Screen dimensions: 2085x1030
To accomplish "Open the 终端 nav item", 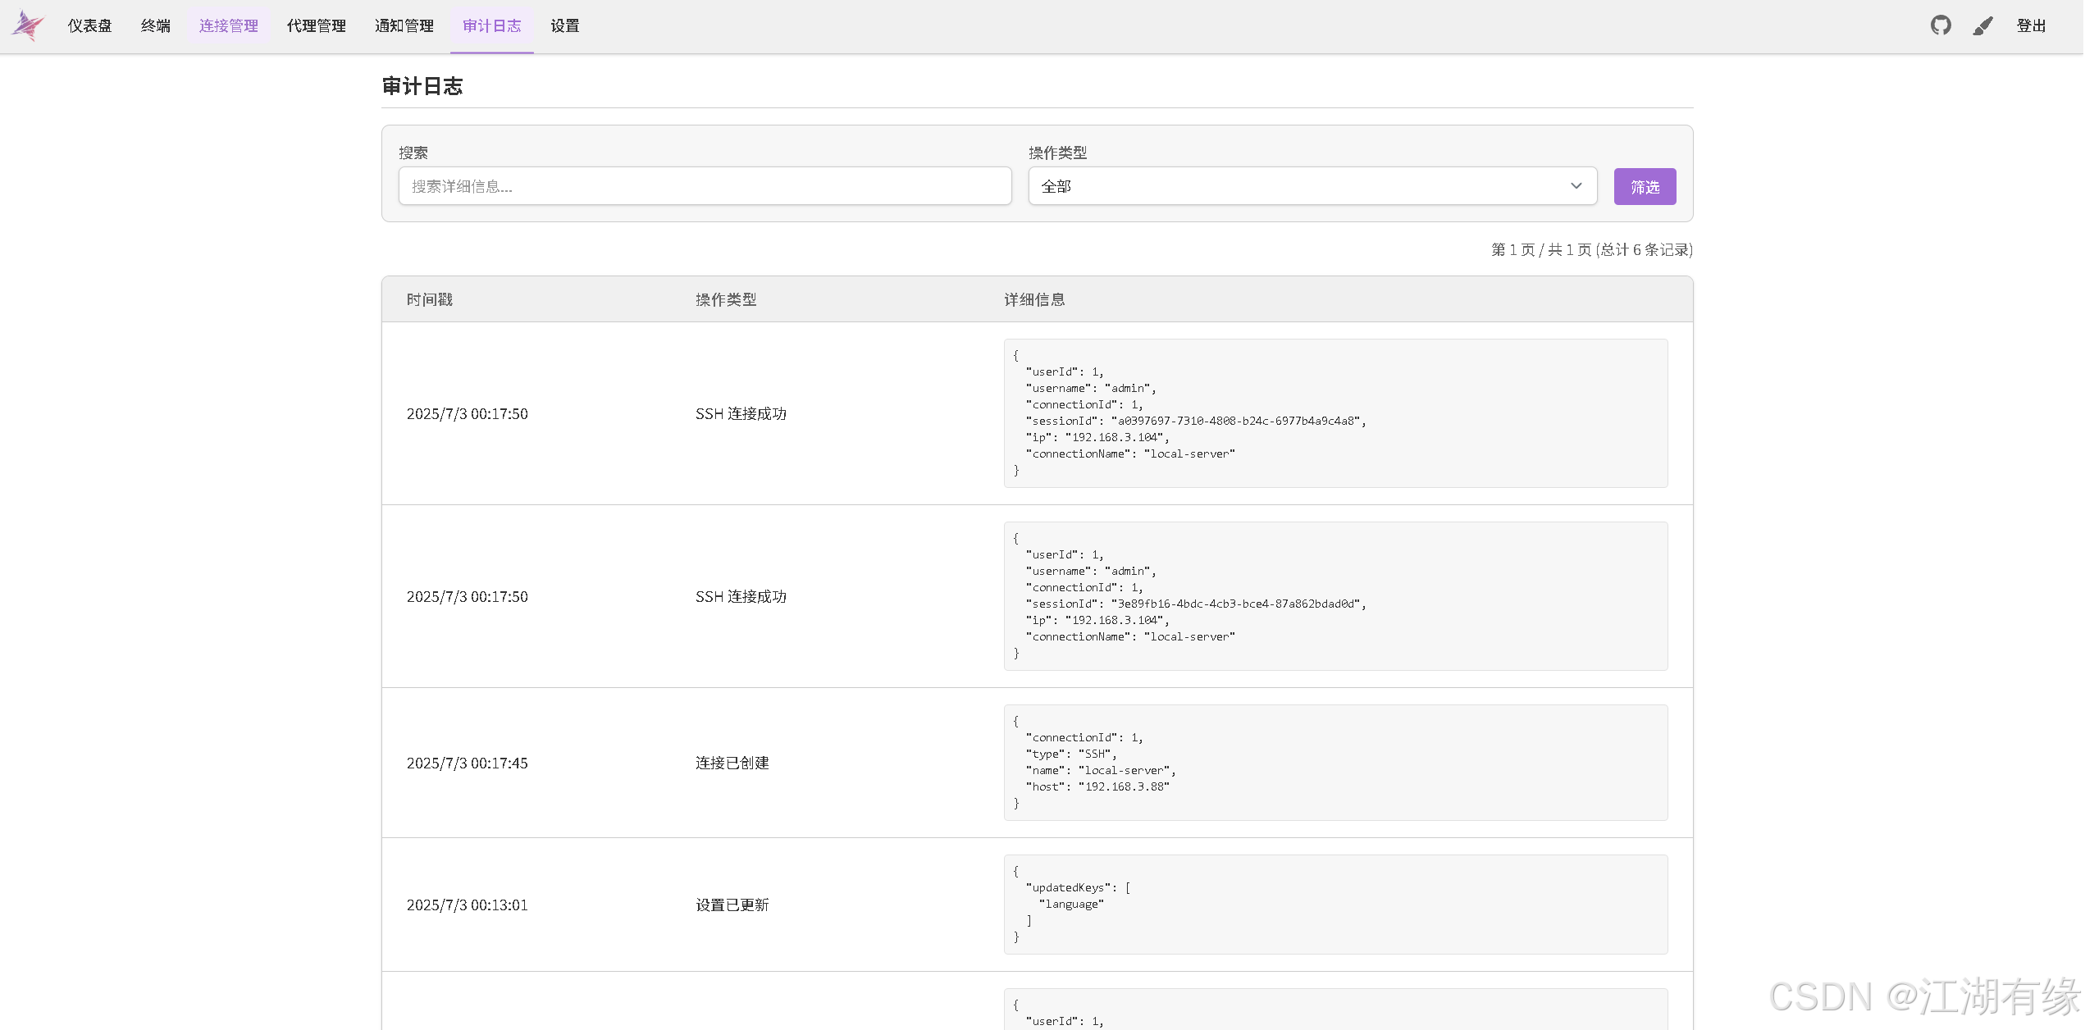I will point(156,26).
